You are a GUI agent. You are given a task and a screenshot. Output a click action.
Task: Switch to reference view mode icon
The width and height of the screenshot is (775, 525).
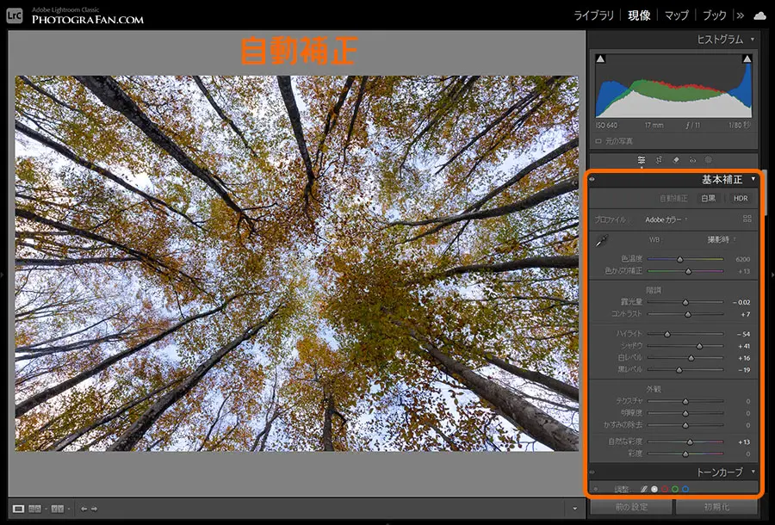tap(34, 509)
